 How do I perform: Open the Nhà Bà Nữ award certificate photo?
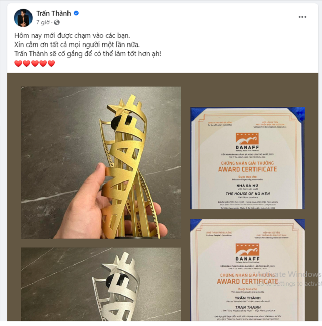coord(248,158)
